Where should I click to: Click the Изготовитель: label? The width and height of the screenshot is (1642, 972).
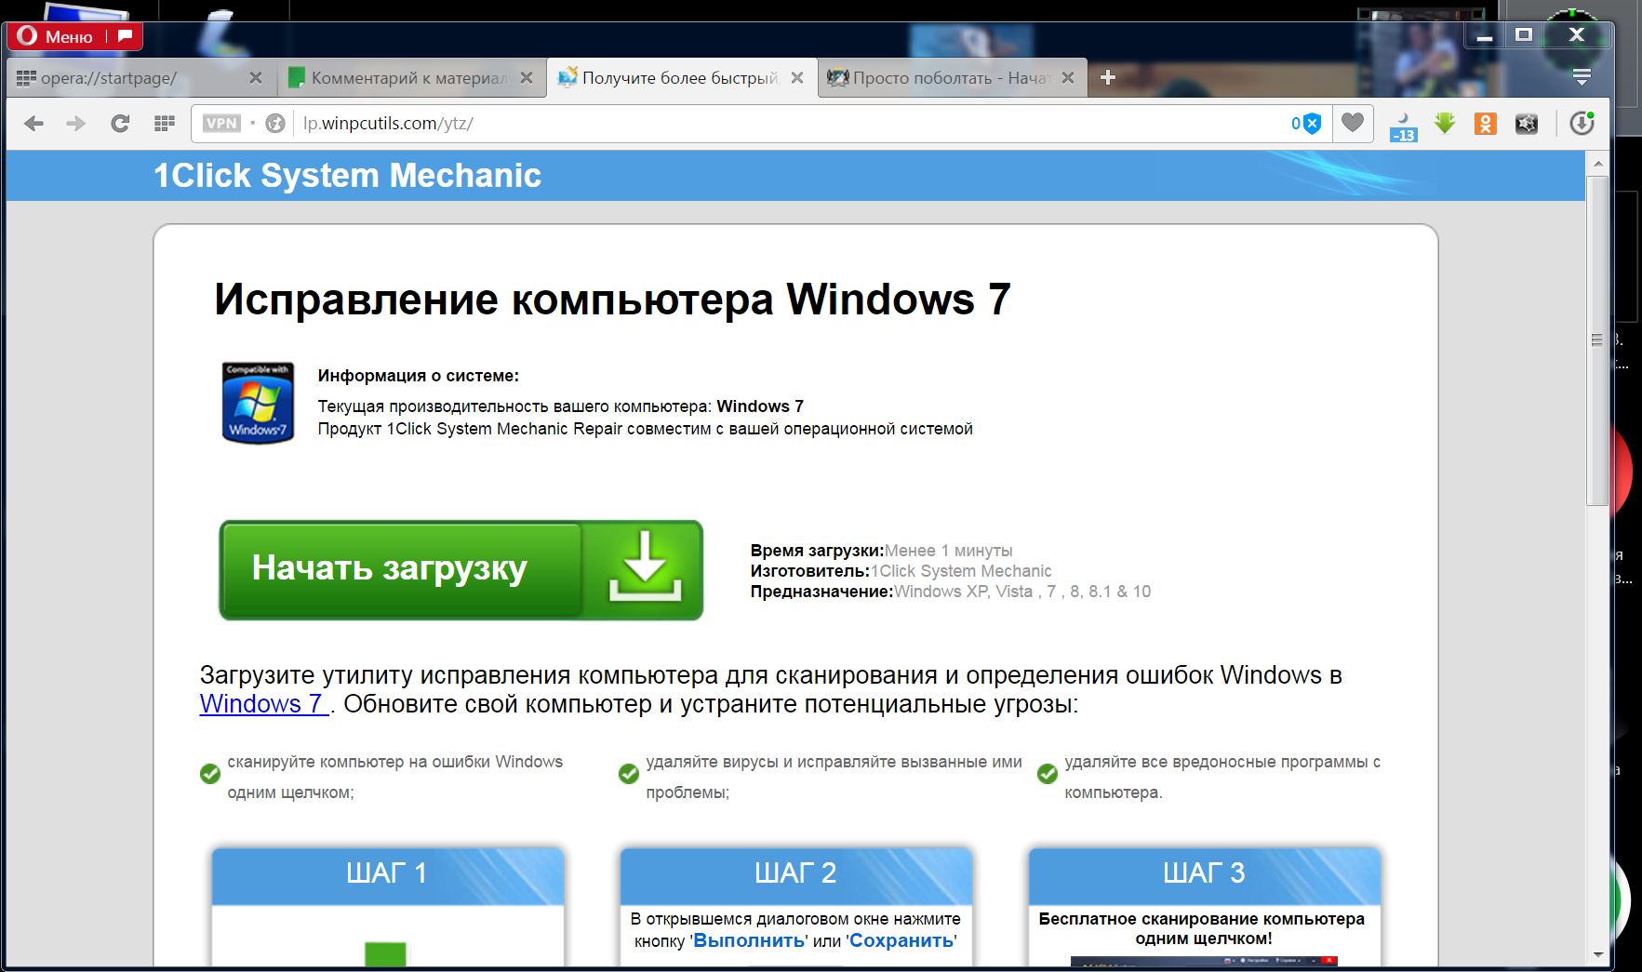(x=809, y=571)
